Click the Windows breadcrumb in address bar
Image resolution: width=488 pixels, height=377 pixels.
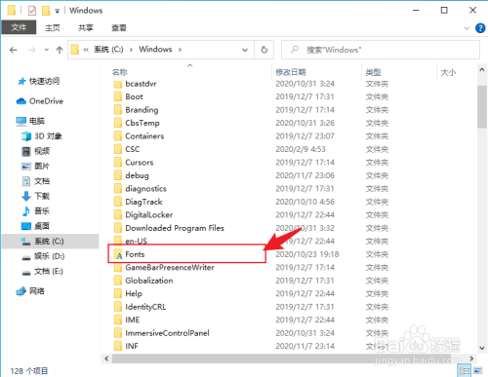coord(155,50)
